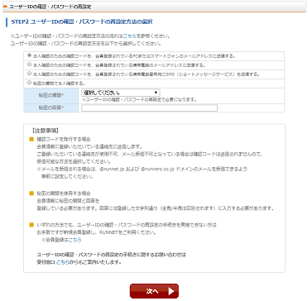Image resolution: width=308 pixels, height=301 pixels.
Task: Follow the こちら link after ※会員登録は
Action: 75,240
